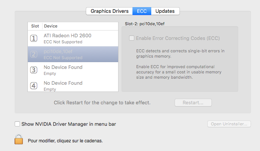Click the slot 4 number icon
The width and height of the screenshot is (260, 151).
click(33, 86)
